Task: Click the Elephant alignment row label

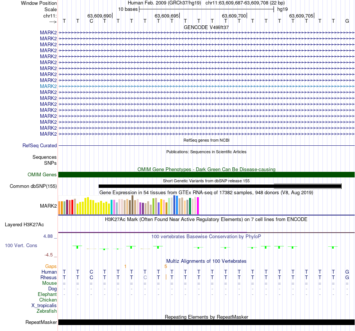Action: (47, 294)
